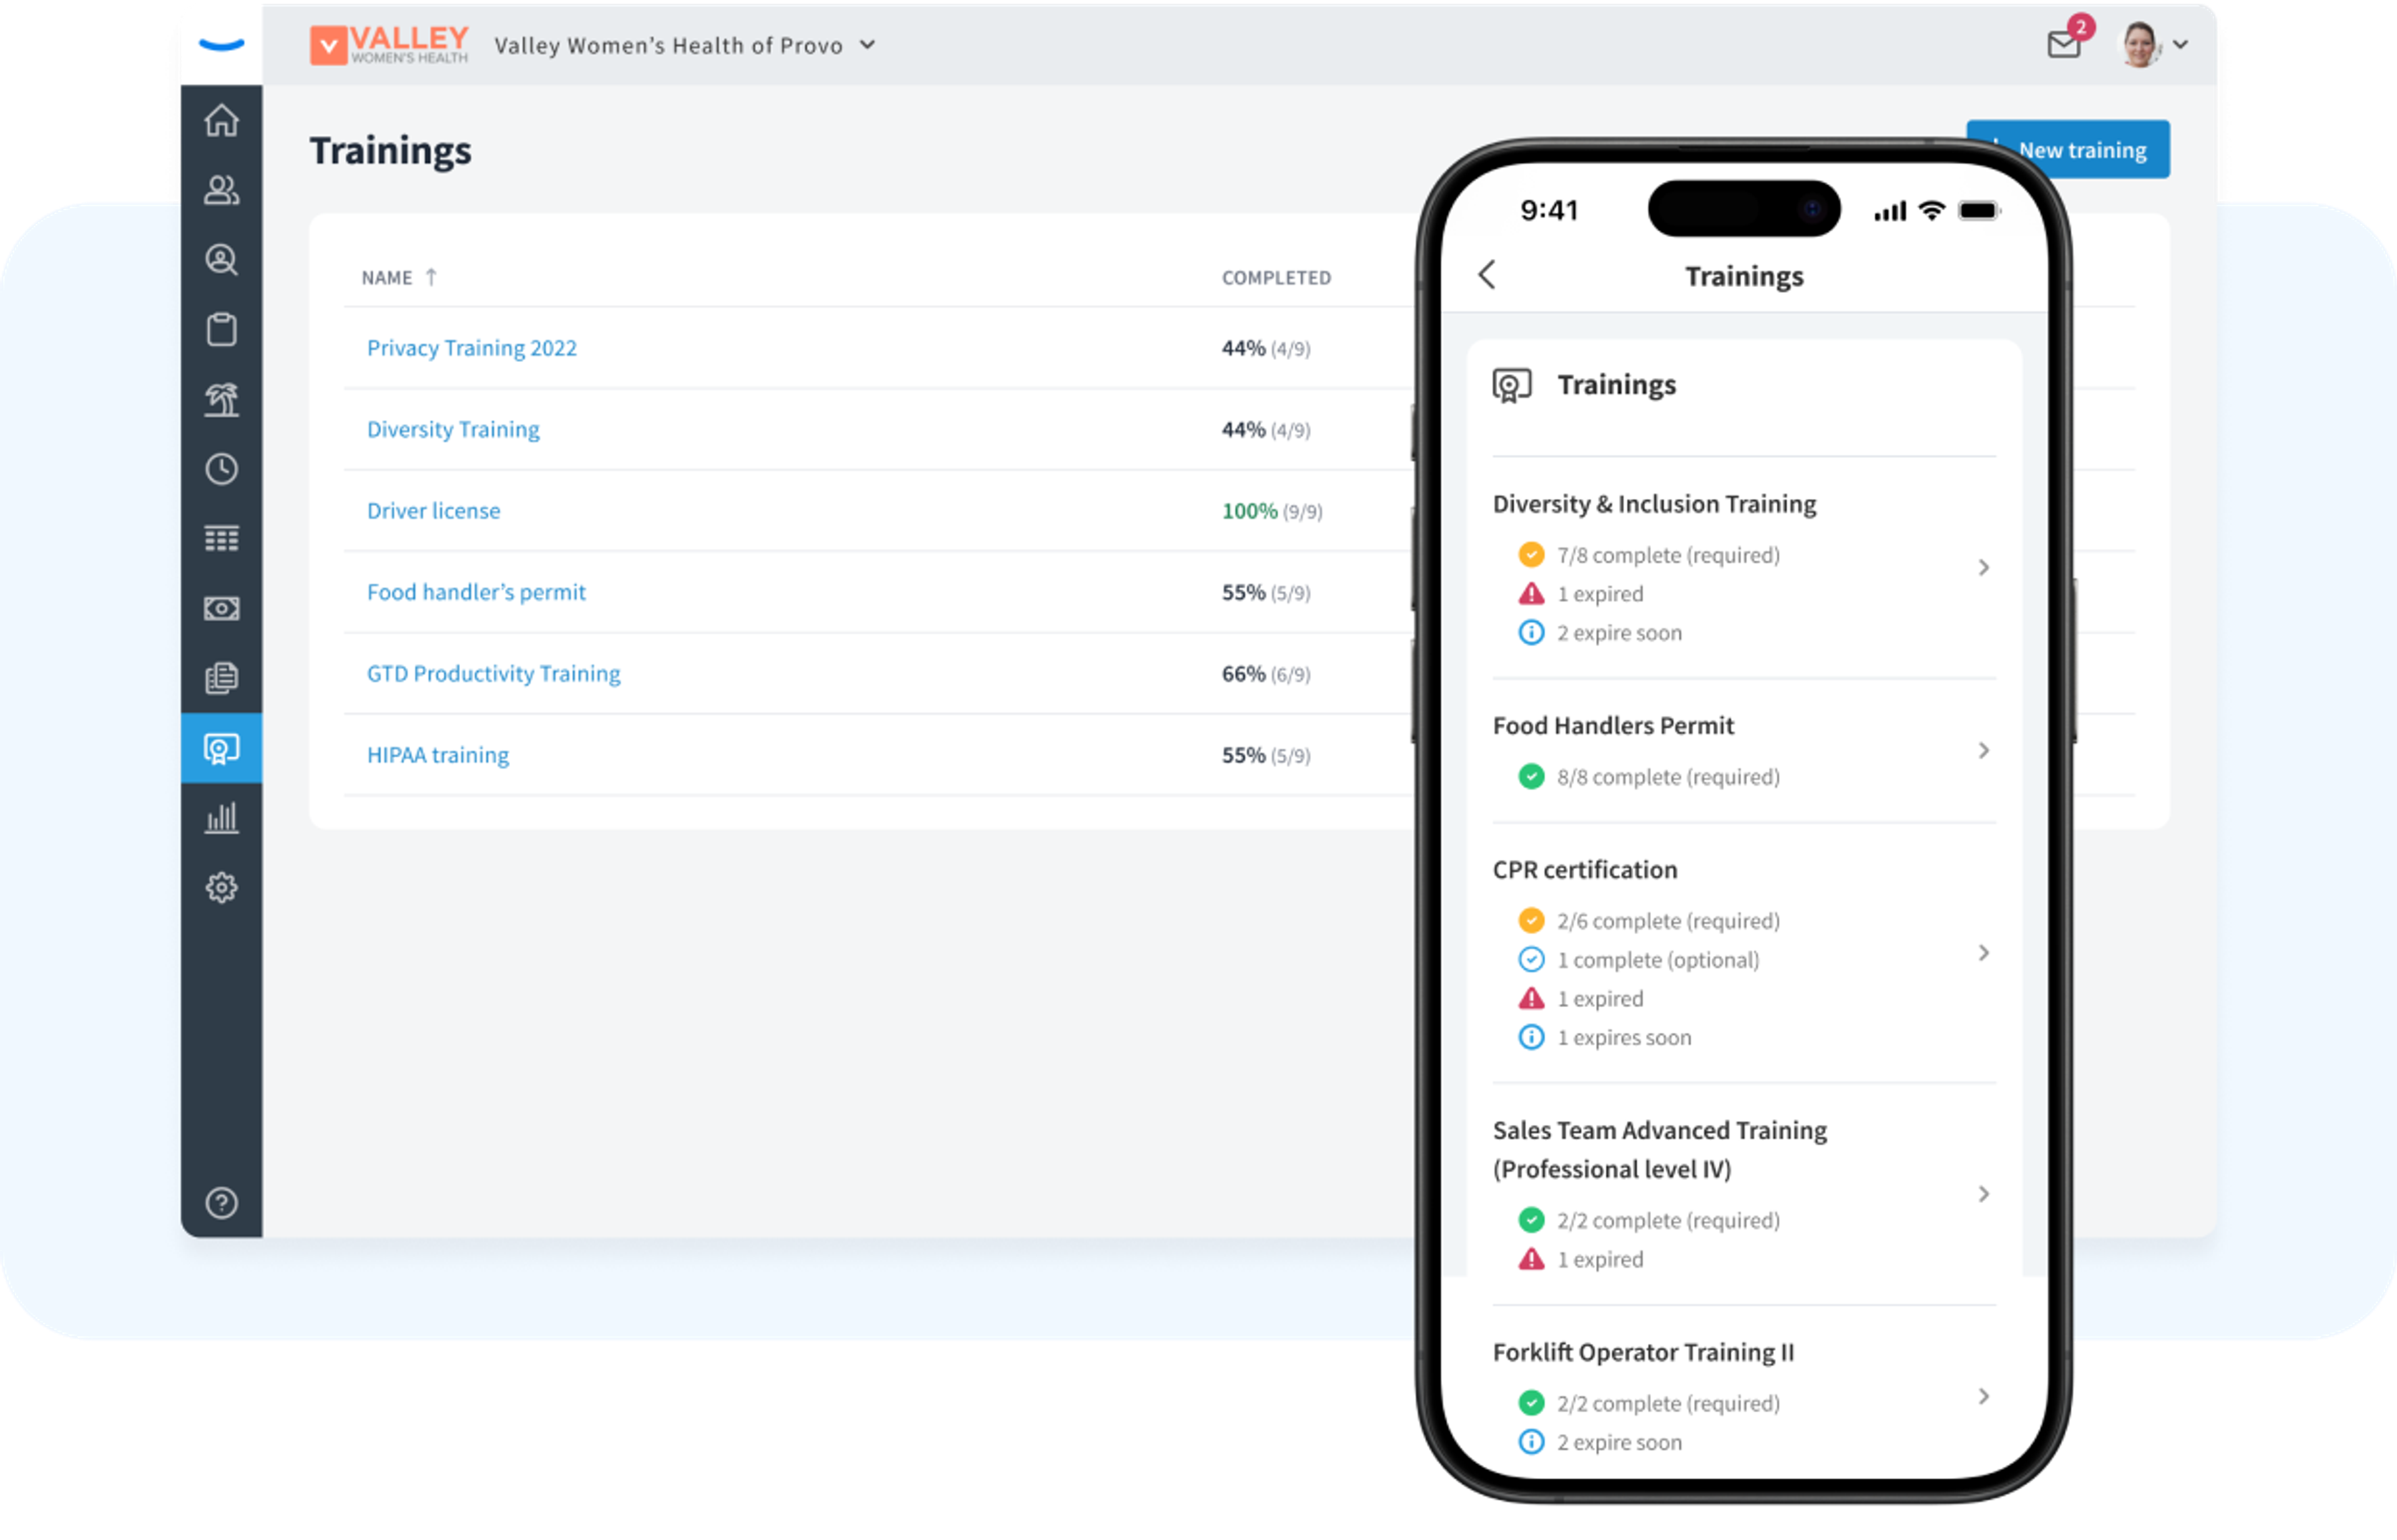Open the payroll money icon in sidebar
Viewport: 2397px width, 1540px height.
click(221, 608)
